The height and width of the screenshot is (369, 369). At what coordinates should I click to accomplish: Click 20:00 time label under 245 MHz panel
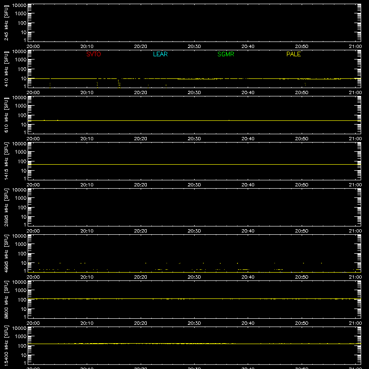[33, 47]
